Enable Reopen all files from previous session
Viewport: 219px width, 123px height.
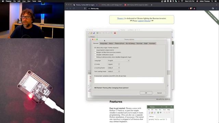pyautogui.click(x=95, y=52)
